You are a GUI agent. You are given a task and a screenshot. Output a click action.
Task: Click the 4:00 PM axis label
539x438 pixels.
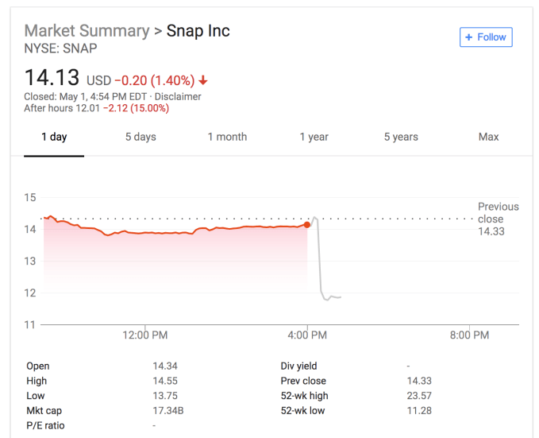click(307, 335)
